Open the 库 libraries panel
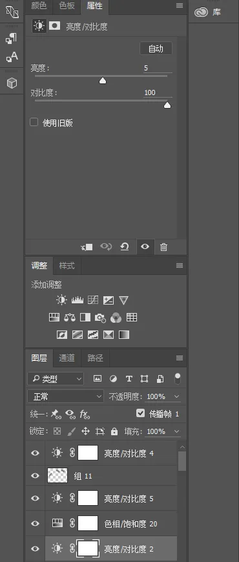The height and width of the screenshot is (562, 239). [208, 12]
